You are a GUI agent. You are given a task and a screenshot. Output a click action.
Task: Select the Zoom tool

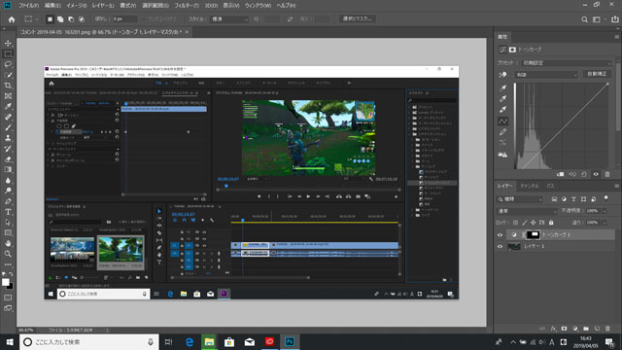pyautogui.click(x=8, y=254)
